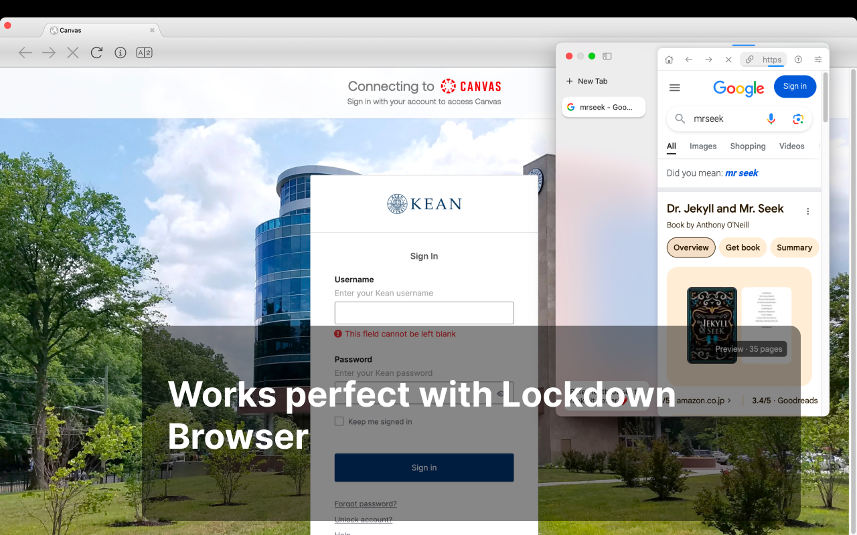857x535 pixels.
Task: Reload the Canvas page
Action: pyautogui.click(x=96, y=52)
